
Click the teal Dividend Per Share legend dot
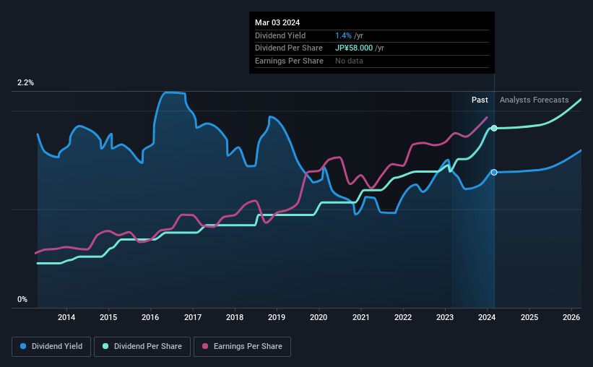tap(105, 346)
